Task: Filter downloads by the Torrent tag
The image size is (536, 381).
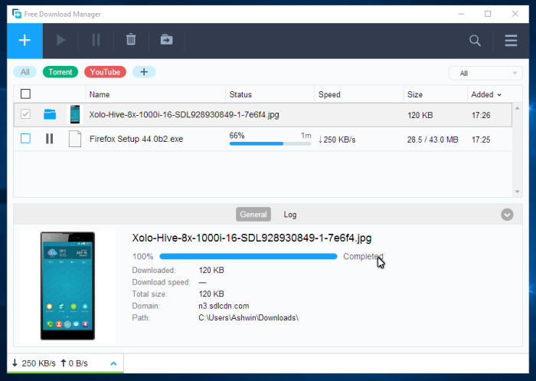Action: click(60, 72)
